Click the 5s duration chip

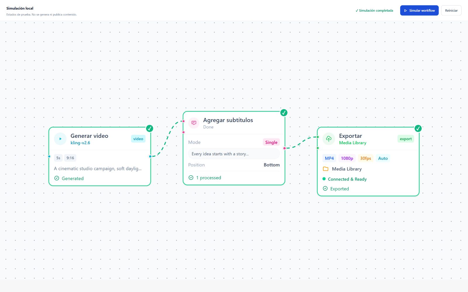(58, 158)
